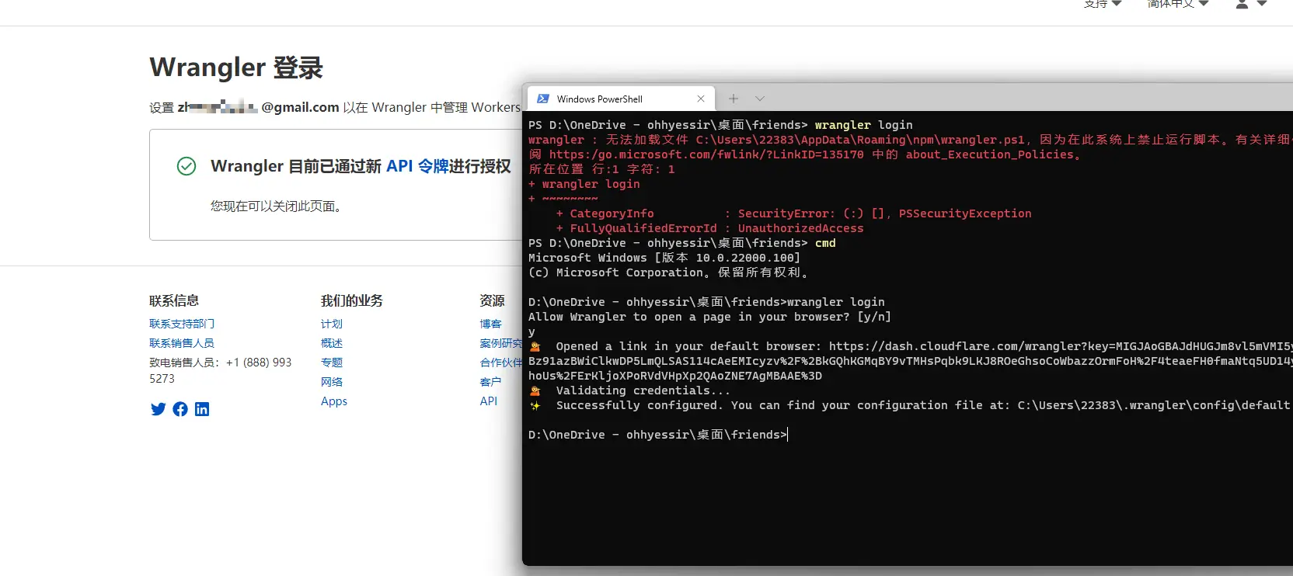Open the 案例研究 link
Screen dimensions: 1293x576
click(501, 343)
